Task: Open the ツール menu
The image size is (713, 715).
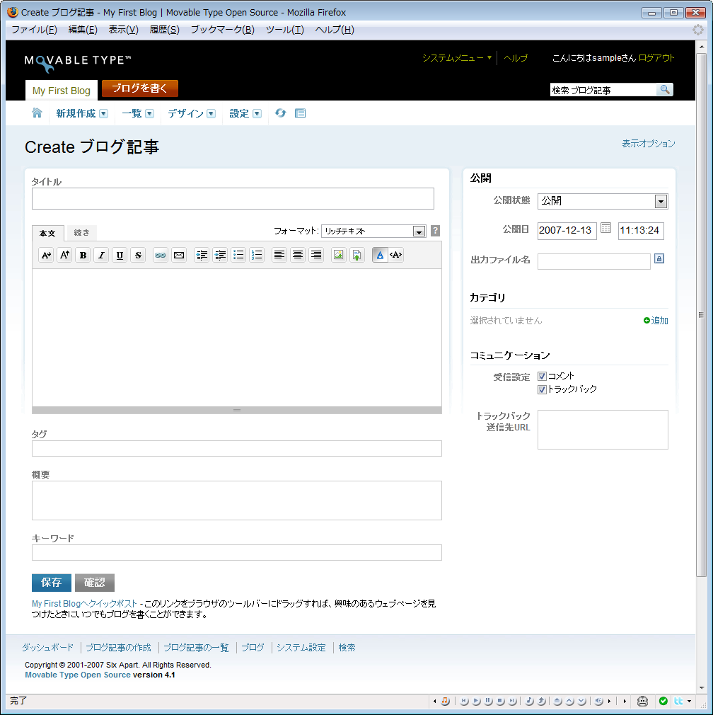Action: pos(285,30)
